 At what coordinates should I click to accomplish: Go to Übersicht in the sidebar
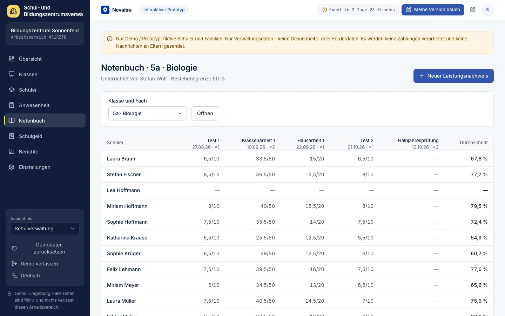tap(45, 59)
